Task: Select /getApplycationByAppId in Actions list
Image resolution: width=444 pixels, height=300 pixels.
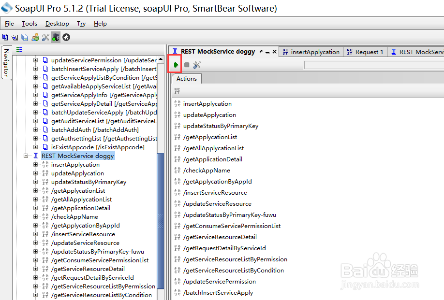Action: point(218,182)
